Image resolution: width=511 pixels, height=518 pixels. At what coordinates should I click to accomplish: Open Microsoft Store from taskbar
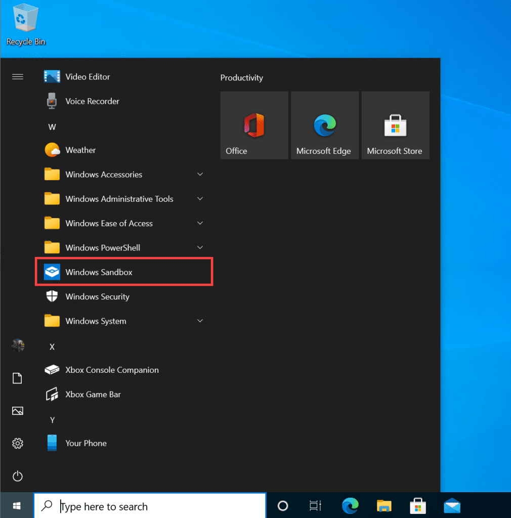pos(418,505)
